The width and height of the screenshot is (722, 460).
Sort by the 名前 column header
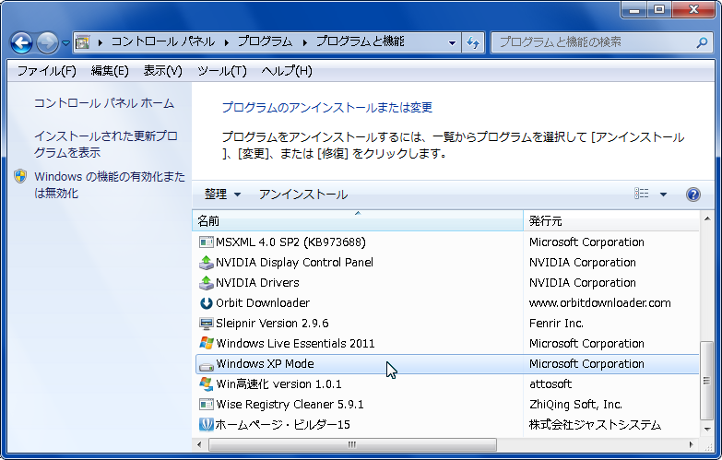[x=358, y=221]
